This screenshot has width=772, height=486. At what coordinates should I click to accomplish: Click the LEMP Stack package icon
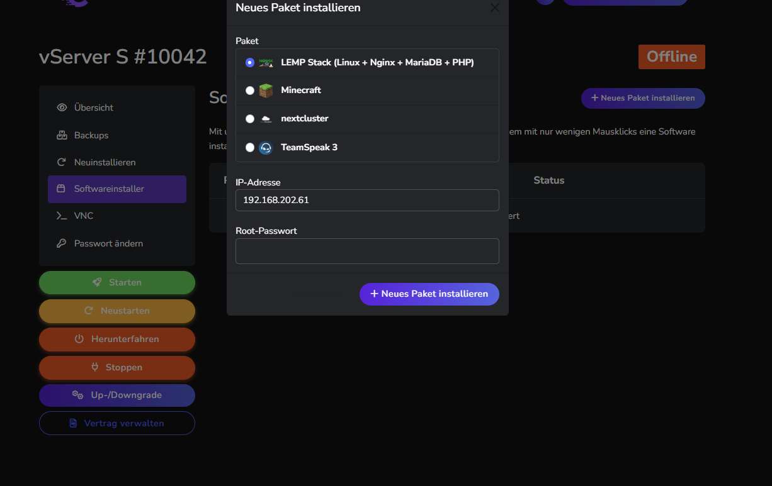coord(266,63)
